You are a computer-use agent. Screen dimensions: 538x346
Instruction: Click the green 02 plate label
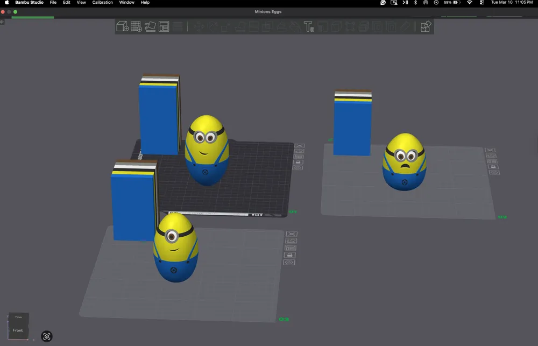pyautogui.click(x=502, y=217)
